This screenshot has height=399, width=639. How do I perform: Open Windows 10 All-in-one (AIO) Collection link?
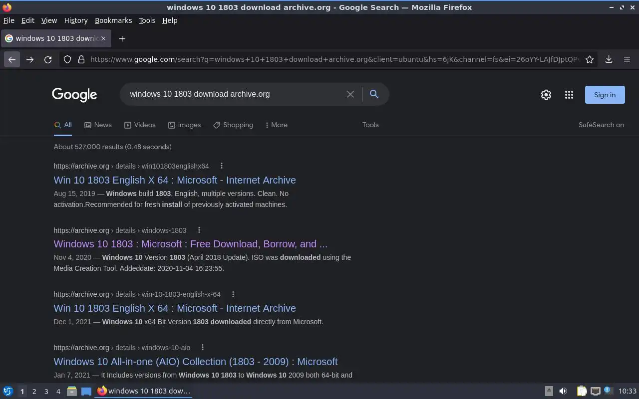(x=196, y=362)
